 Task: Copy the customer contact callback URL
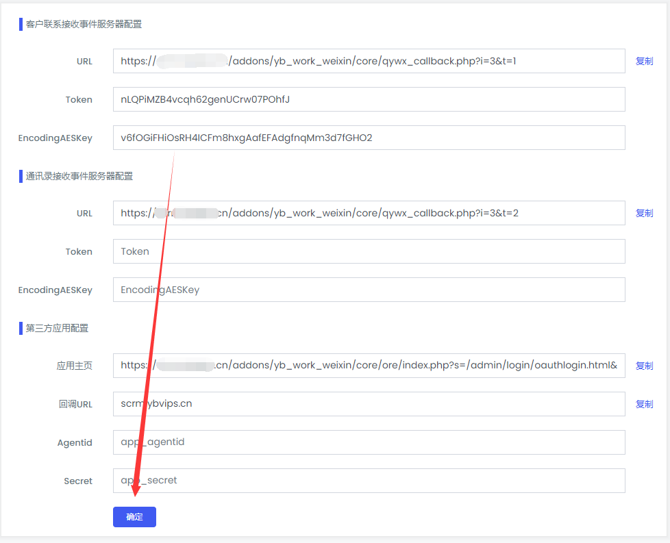coord(644,61)
